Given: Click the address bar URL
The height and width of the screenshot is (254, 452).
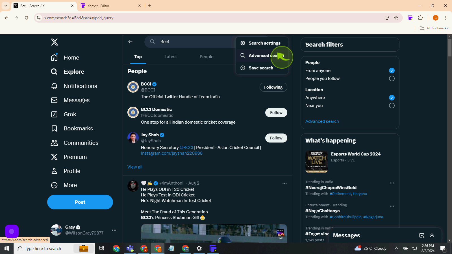Looking at the screenshot, I should click(x=79, y=18).
